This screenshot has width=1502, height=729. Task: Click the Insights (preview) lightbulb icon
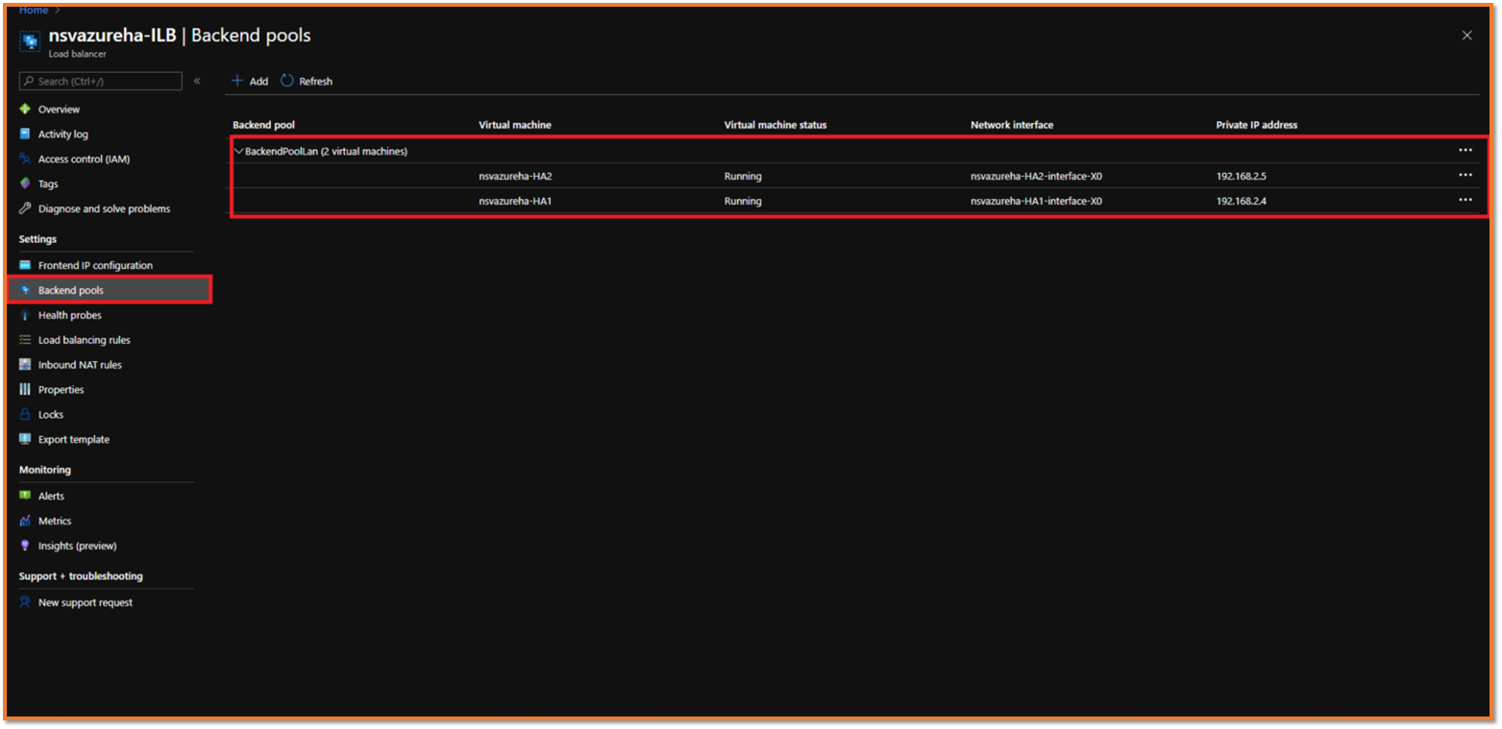pos(25,546)
